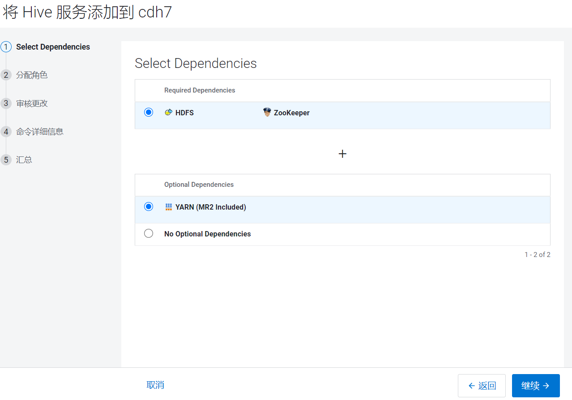
Task: Click the ZooKeeper label text
Action: pyautogui.click(x=292, y=113)
